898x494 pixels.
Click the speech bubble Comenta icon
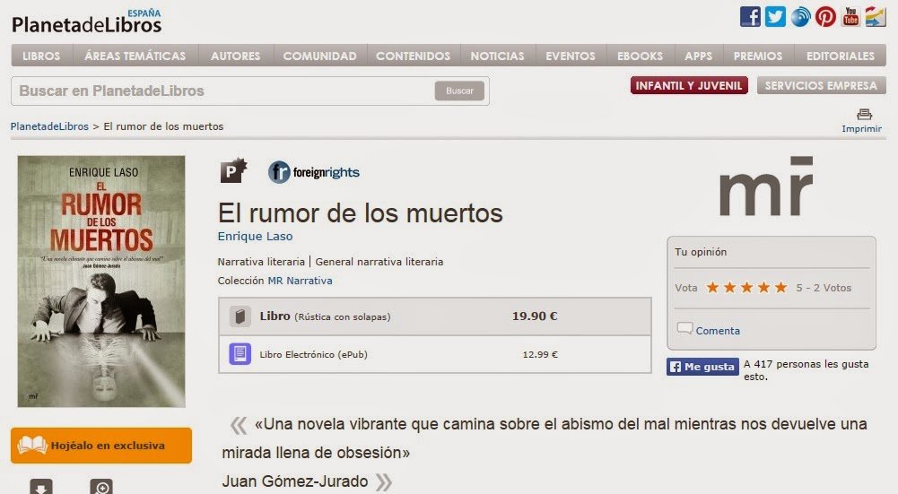tap(684, 328)
